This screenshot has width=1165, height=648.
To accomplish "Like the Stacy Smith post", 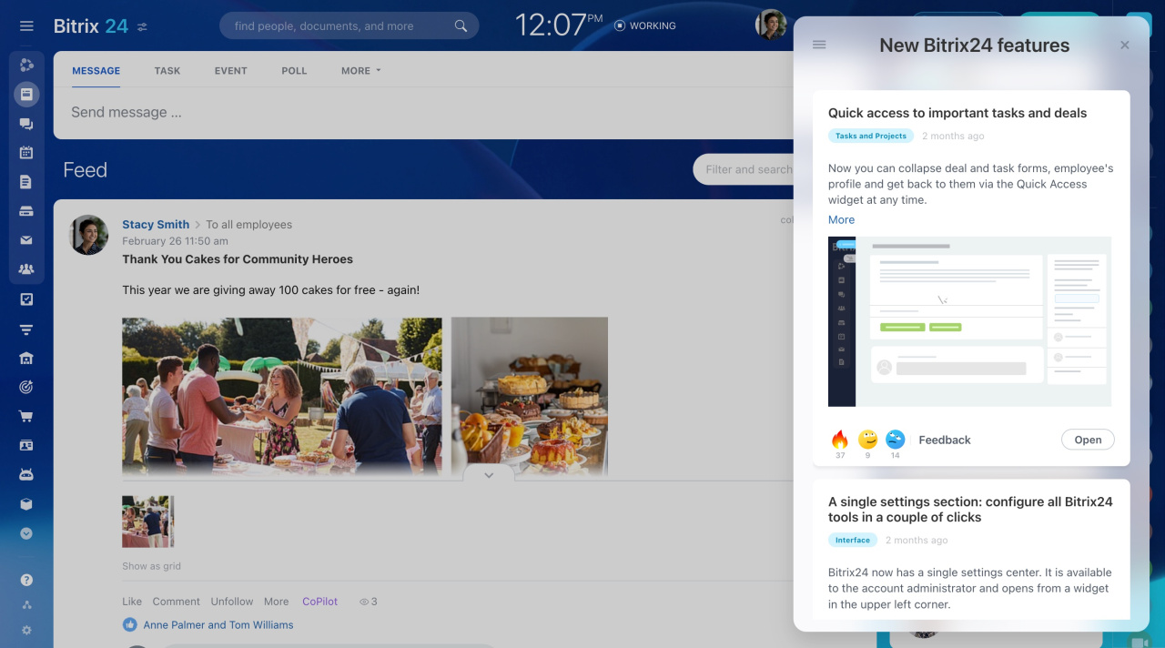I will pos(132,602).
